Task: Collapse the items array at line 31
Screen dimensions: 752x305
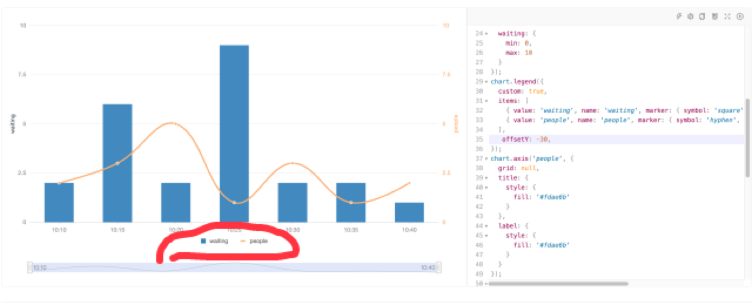Action: click(x=486, y=101)
